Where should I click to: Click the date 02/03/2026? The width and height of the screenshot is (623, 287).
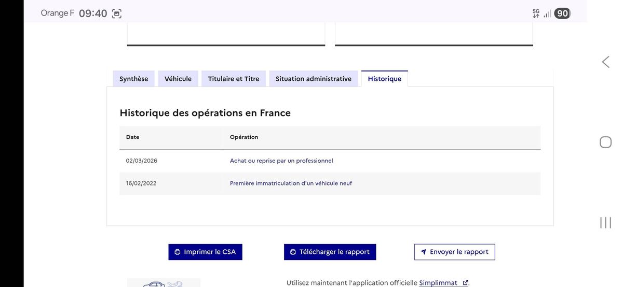[141, 161]
